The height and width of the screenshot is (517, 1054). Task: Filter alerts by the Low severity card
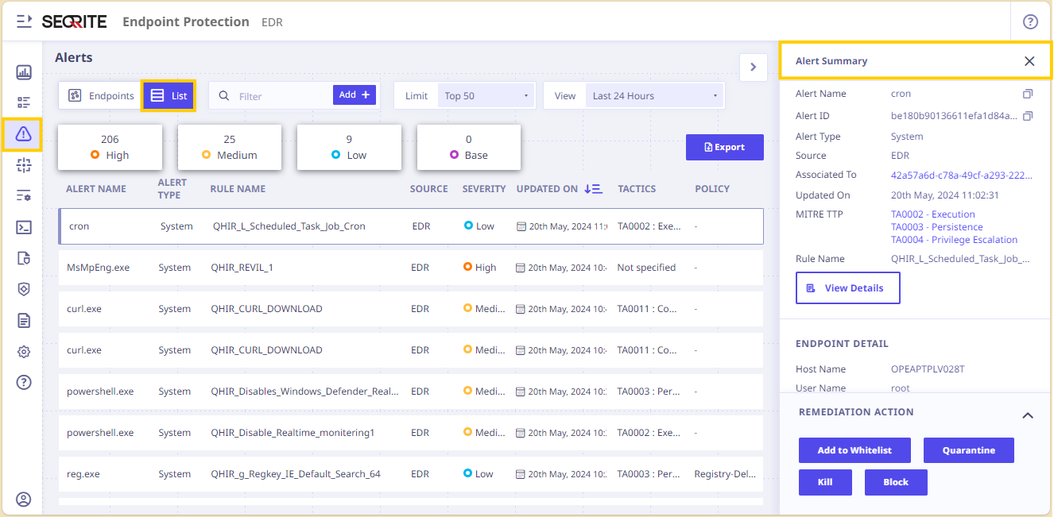pyautogui.click(x=349, y=147)
